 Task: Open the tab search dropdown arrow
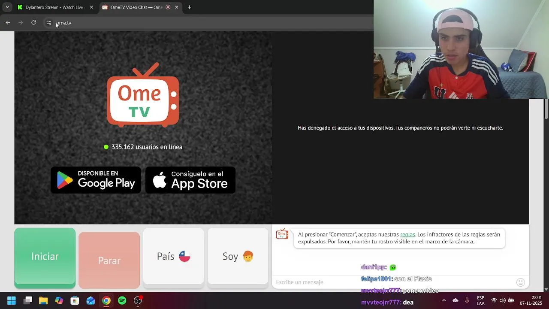click(7, 7)
